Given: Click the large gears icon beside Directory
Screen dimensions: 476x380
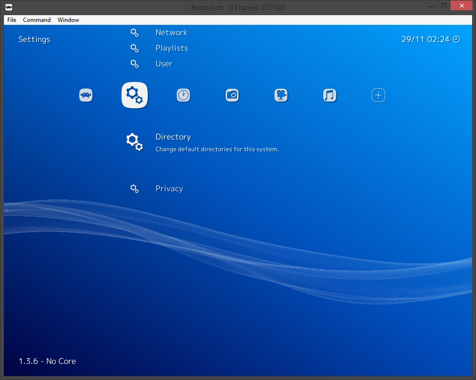Looking at the screenshot, I should pyautogui.click(x=135, y=142).
